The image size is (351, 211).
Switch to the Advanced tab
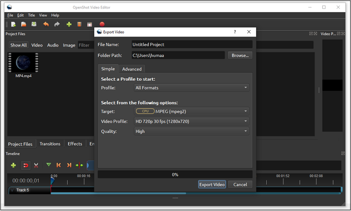click(x=132, y=69)
